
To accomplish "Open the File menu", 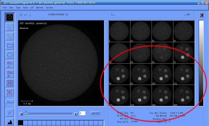I will [x=5, y=8].
